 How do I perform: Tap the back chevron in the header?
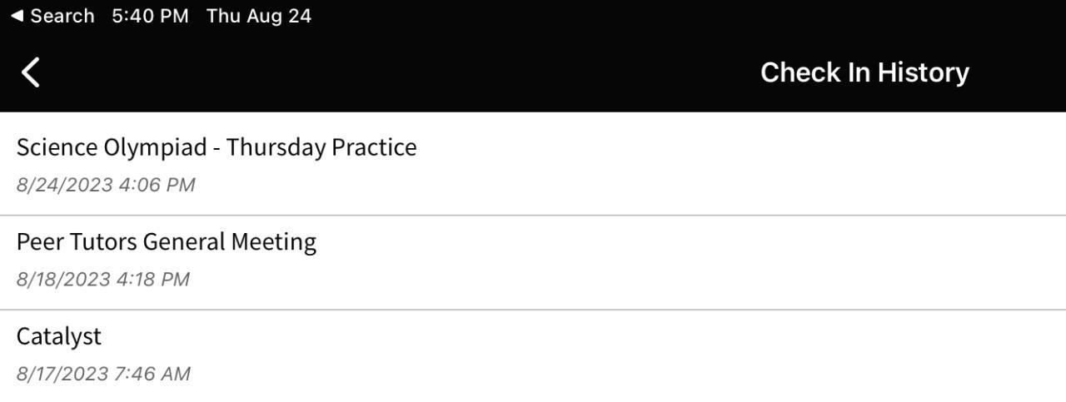pyautogui.click(x=31, y=72)
